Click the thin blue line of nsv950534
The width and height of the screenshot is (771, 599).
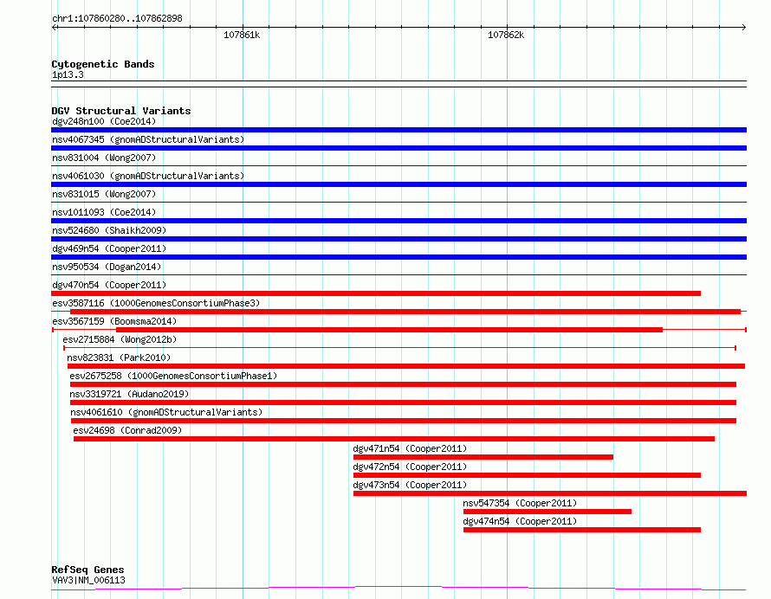coord(398,275)
